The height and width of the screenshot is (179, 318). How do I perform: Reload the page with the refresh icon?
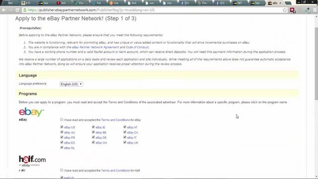[x=17, y=10]
